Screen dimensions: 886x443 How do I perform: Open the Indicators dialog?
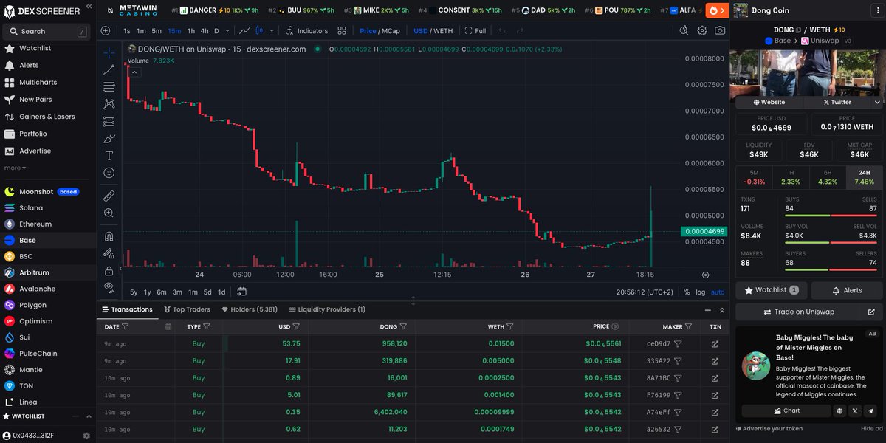click(x=307, y=31)
